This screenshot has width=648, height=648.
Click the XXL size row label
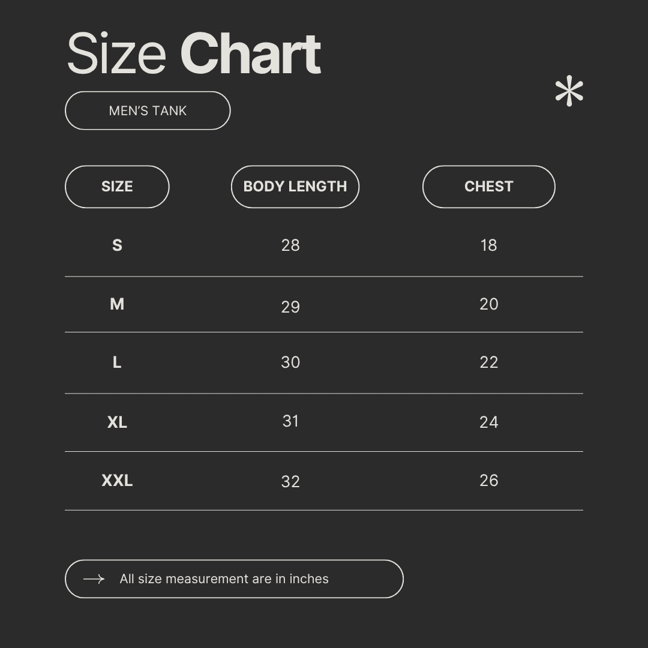pos(117,481)
